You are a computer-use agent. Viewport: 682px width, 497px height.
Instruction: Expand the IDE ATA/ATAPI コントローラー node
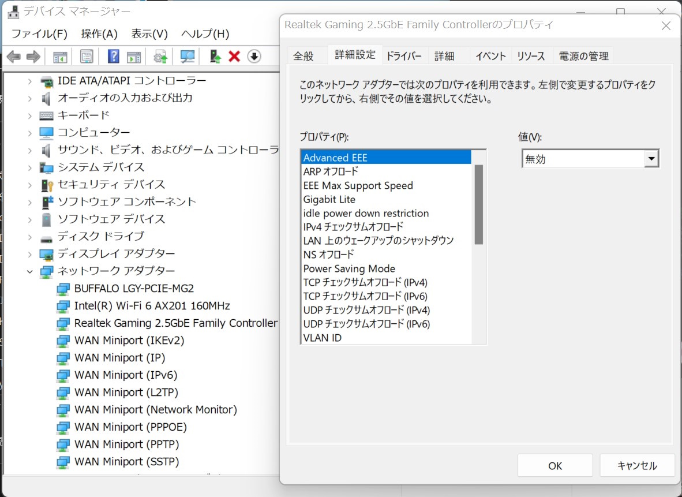click(x=29, y=81)
